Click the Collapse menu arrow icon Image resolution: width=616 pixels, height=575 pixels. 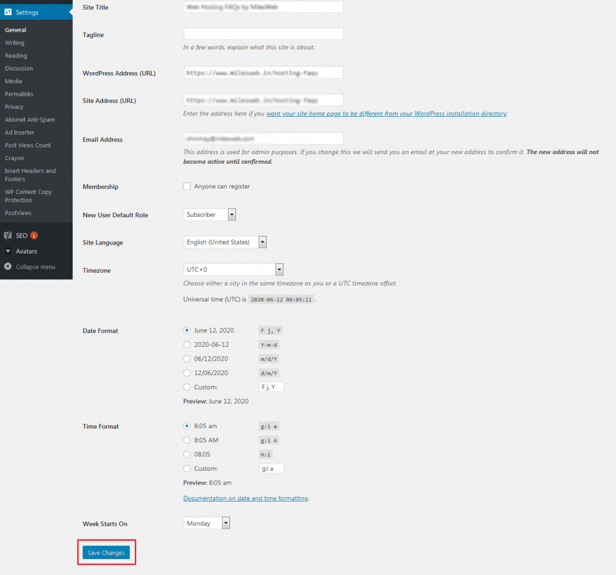click(x=8, y=267)
